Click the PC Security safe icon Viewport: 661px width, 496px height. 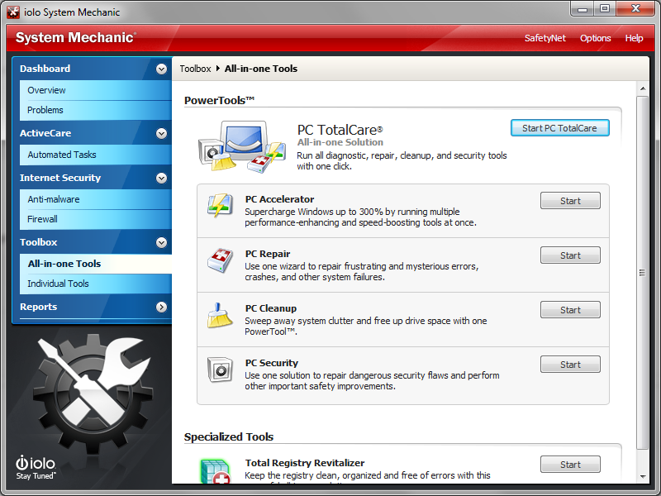click(220, 370)
